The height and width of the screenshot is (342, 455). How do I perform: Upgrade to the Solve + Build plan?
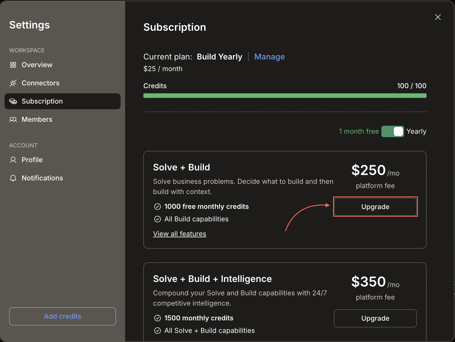375,207
